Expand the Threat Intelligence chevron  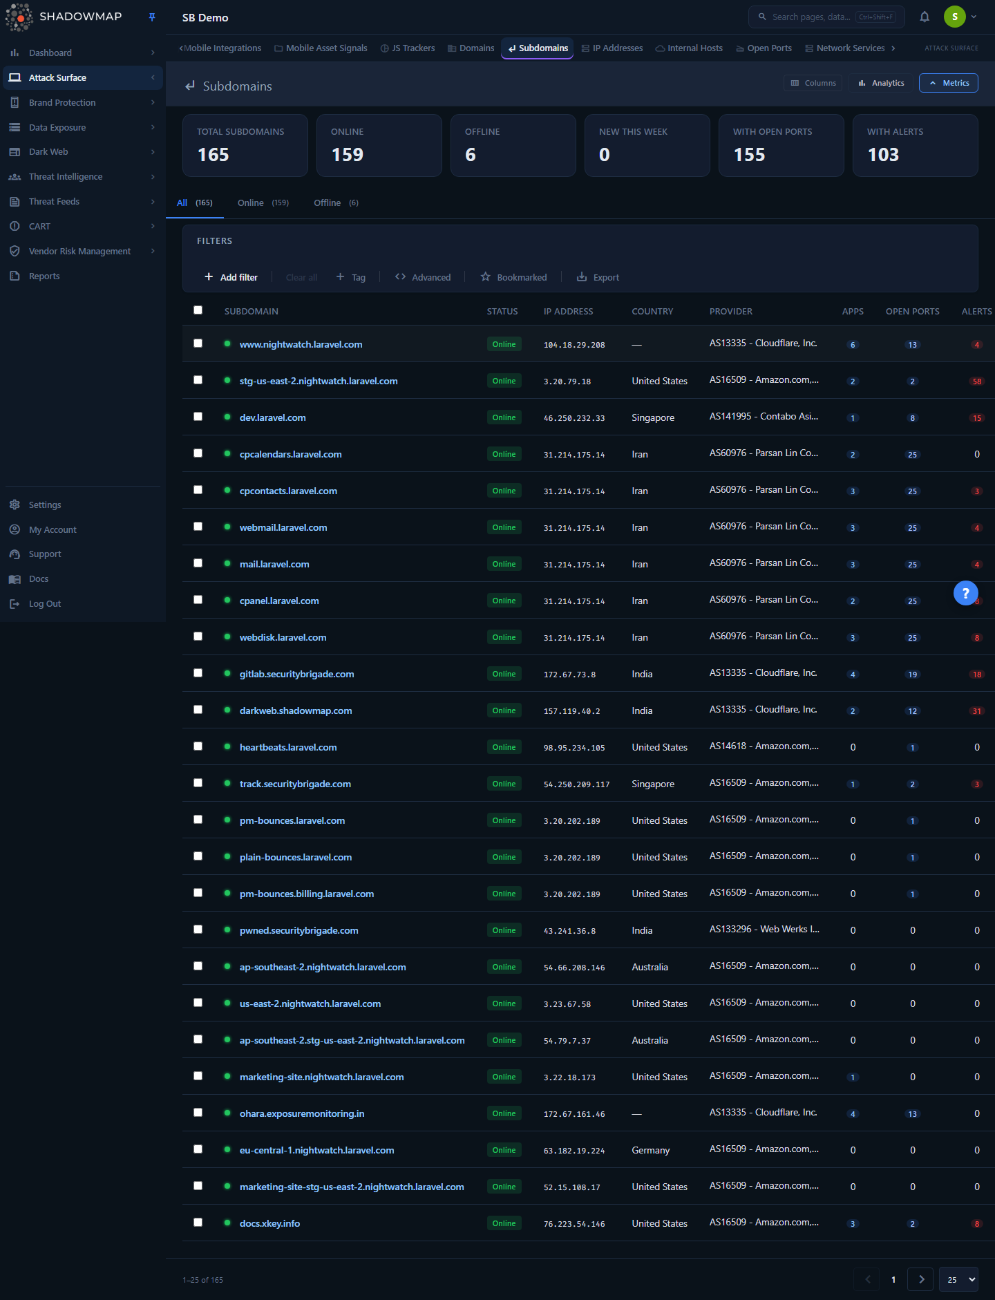[153, 177]
